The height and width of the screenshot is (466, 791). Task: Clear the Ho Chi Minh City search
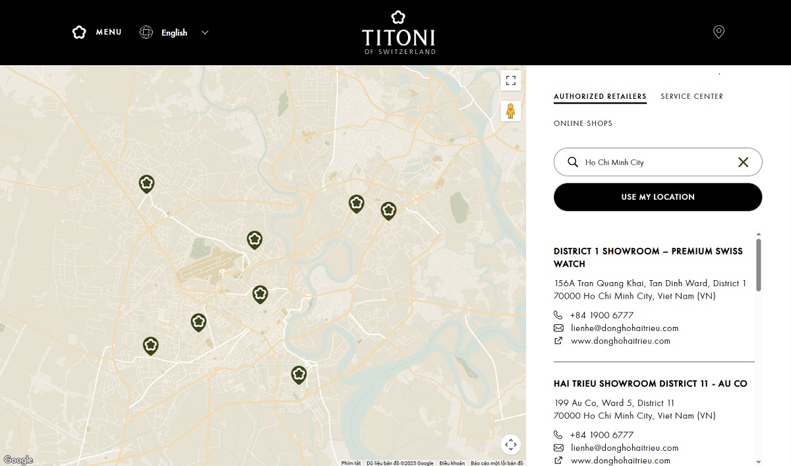point(744,162)
